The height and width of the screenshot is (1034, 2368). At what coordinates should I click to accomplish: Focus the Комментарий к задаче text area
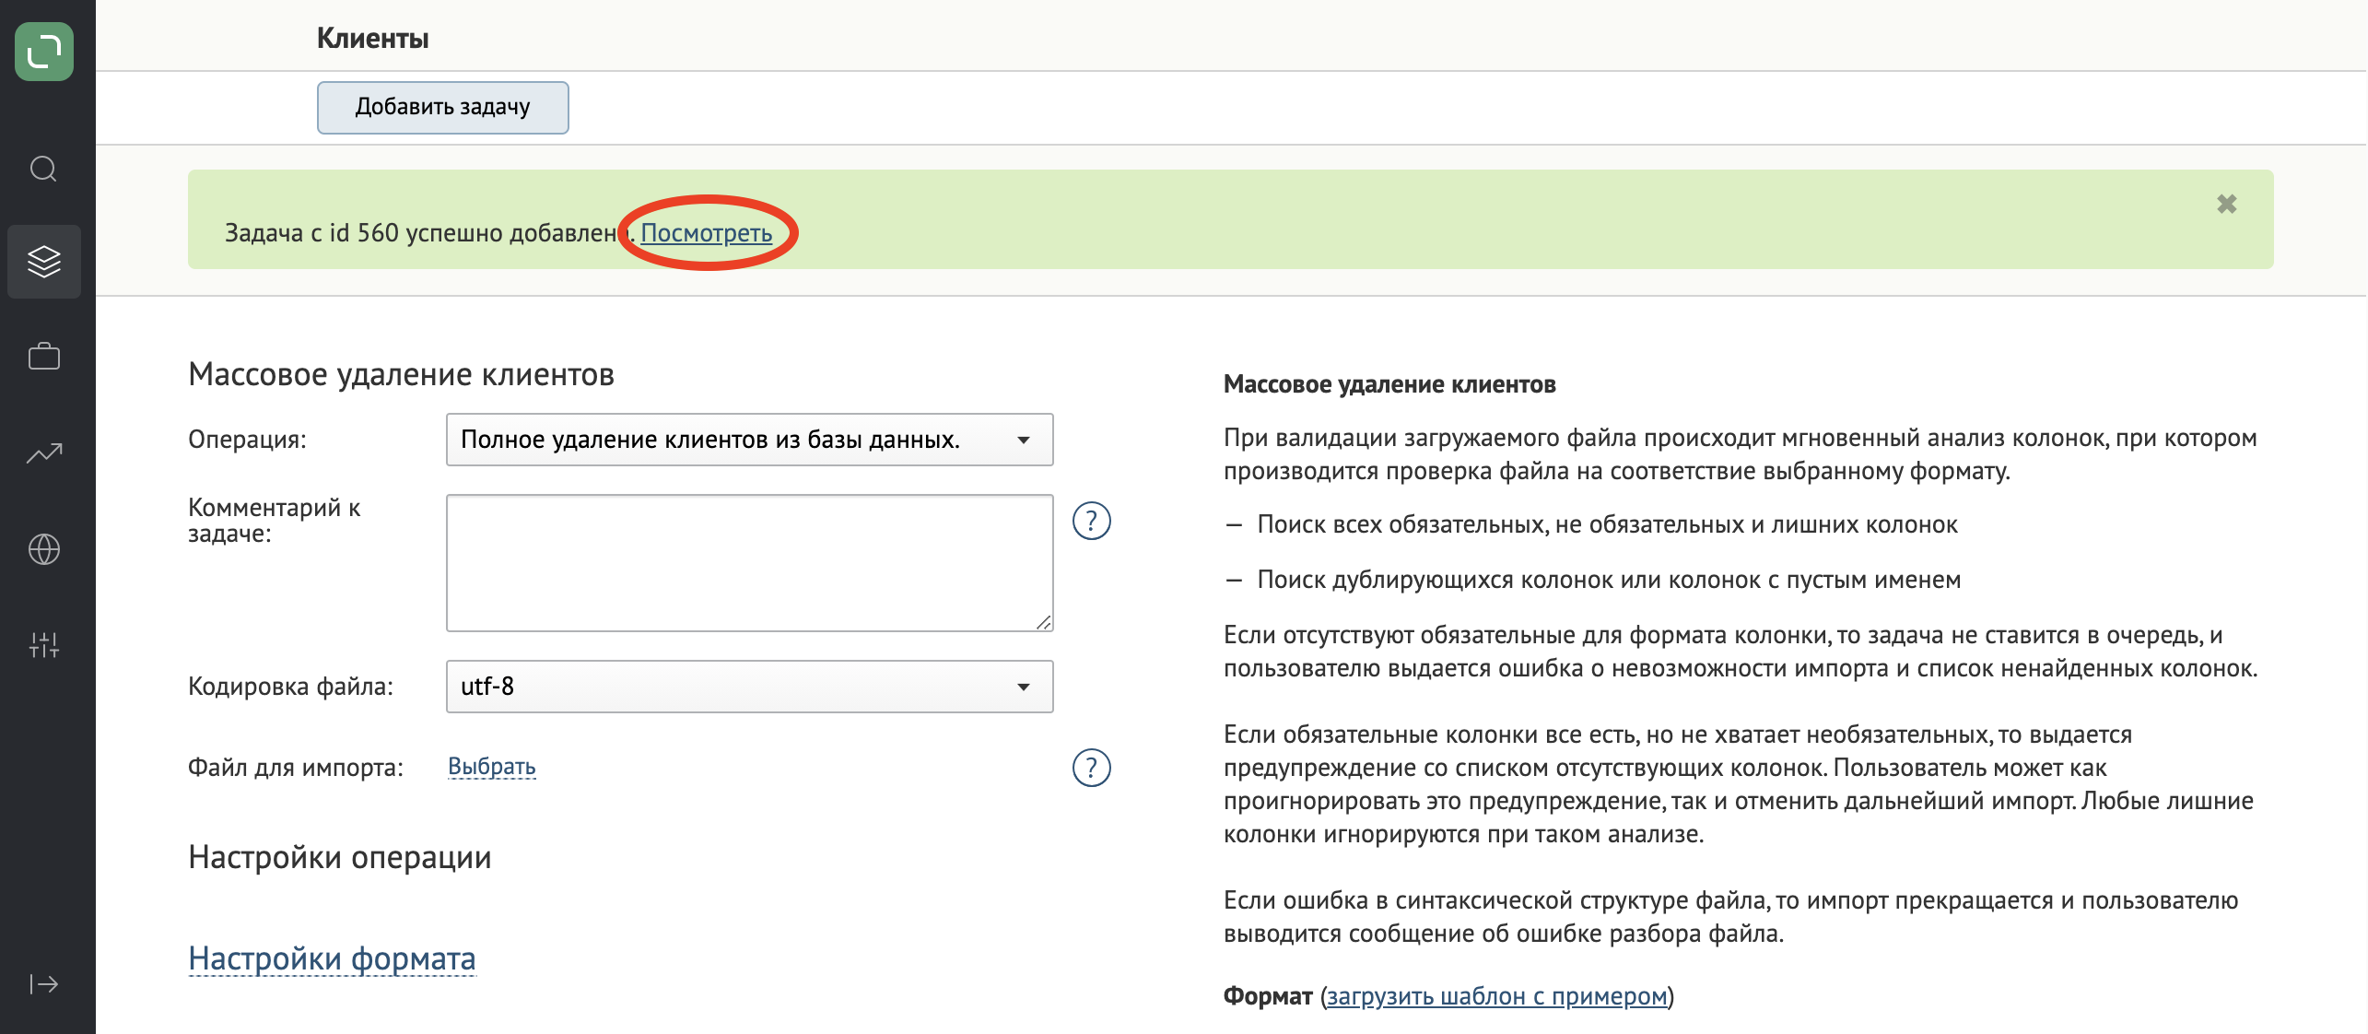click(749, 563)
